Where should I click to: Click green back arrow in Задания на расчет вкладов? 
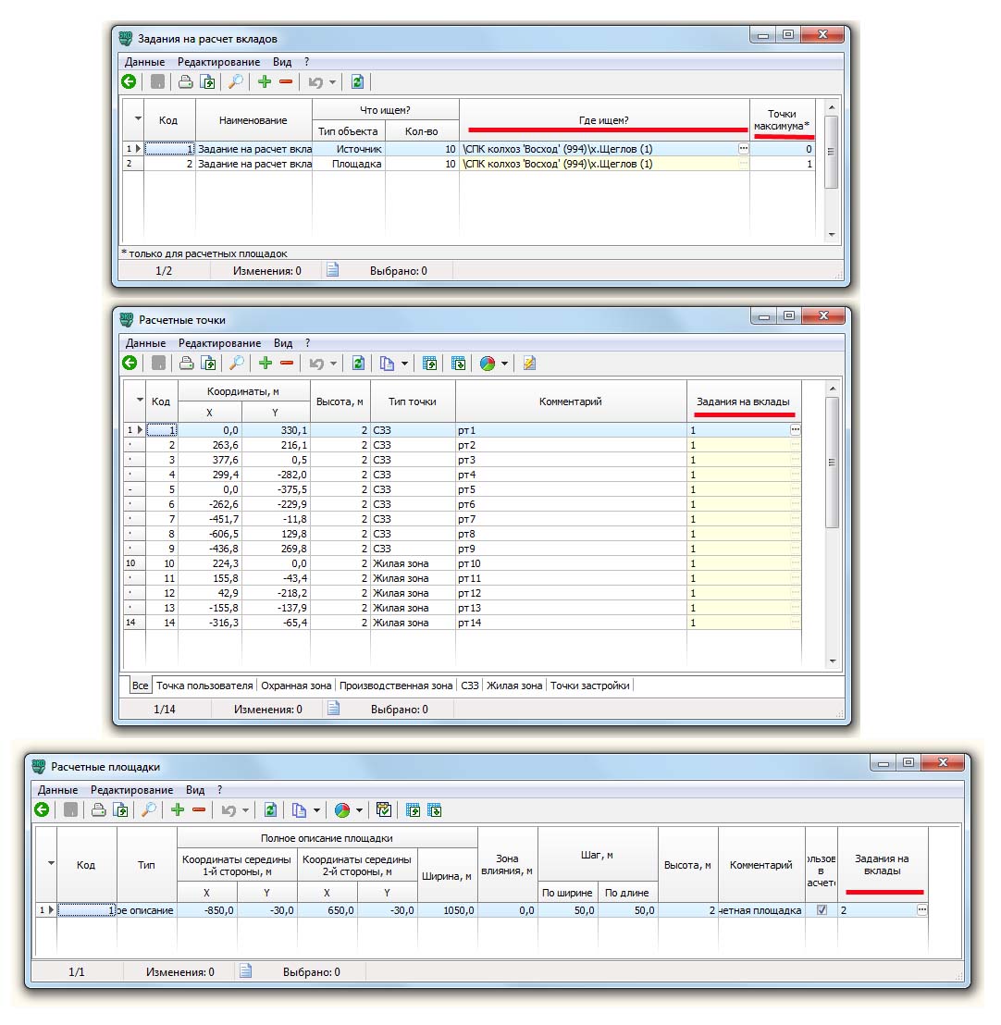130,81
